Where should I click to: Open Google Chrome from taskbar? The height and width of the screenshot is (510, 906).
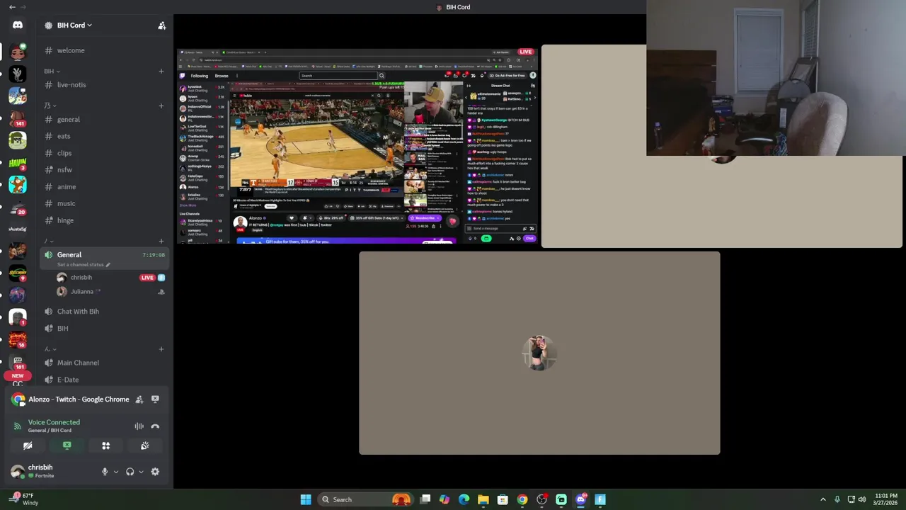point(522,499)
